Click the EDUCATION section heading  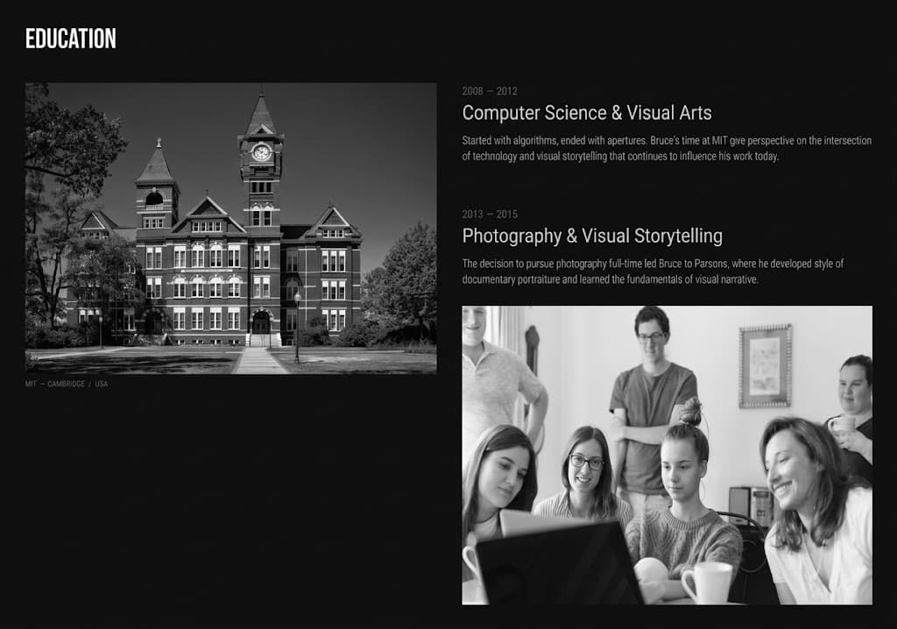tap(70, 39)
